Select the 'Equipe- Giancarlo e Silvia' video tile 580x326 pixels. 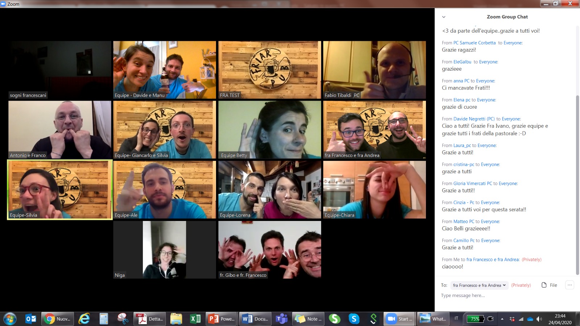(165, 130)
